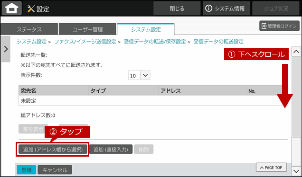This screenshot has width=302, height=177.
Task: Open システム情報 info button
Action: (x=226, y=9)
